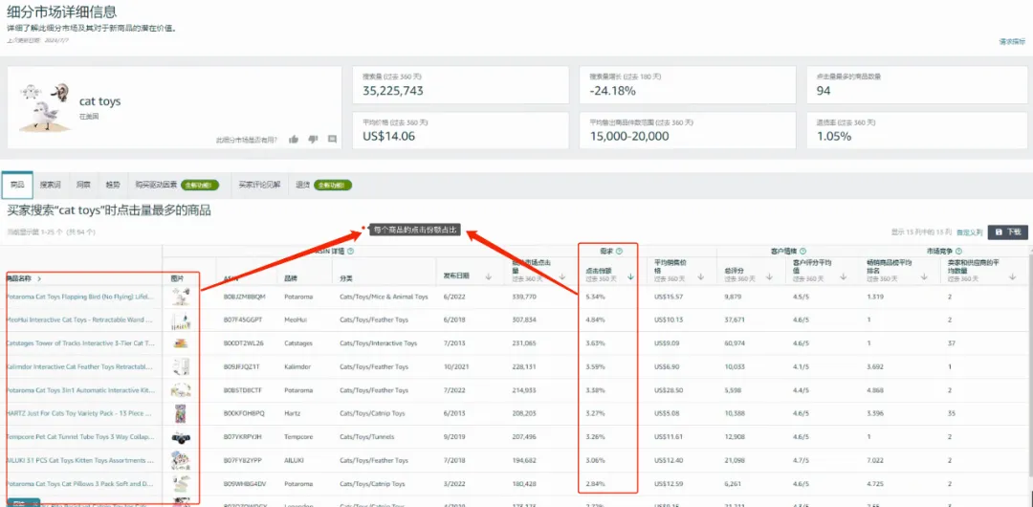Image resolution: width=1033 pixels, height=507 pixels.
Task: Open Potaroma Cat Toys 3in1 link
Action: click(x=79, y=390)
